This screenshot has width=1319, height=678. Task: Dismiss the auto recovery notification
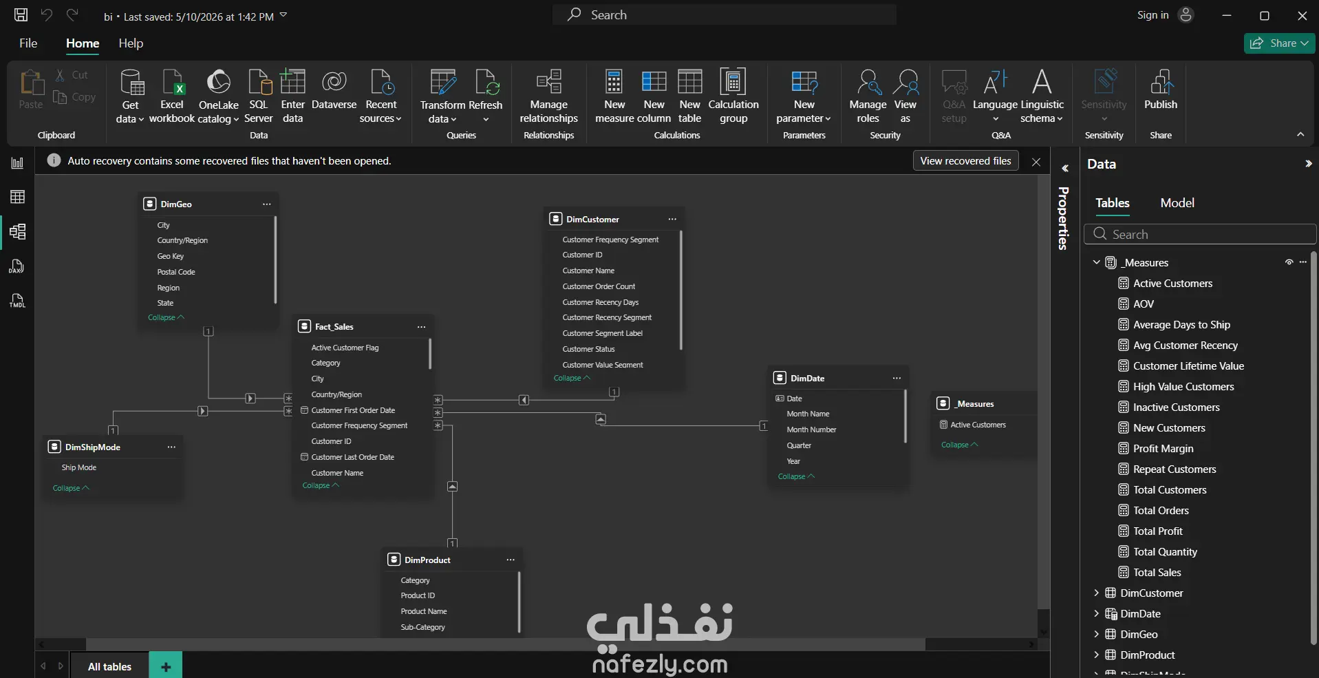click(x=1036, y=162)
